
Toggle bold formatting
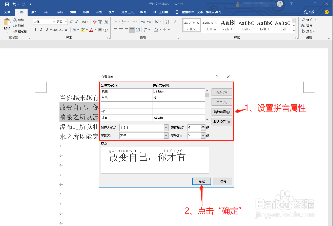pyautogui.click(x=36, y=30)
